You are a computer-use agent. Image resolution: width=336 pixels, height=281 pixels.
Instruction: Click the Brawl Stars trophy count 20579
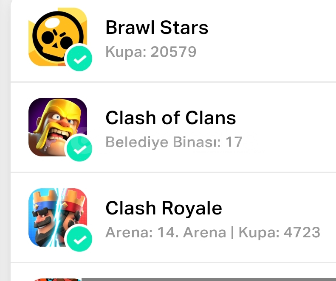(x=173, y=52)
